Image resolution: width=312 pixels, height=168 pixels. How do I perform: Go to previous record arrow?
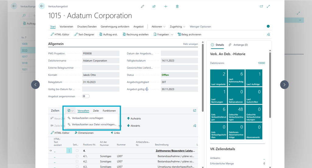pos(35,85)
